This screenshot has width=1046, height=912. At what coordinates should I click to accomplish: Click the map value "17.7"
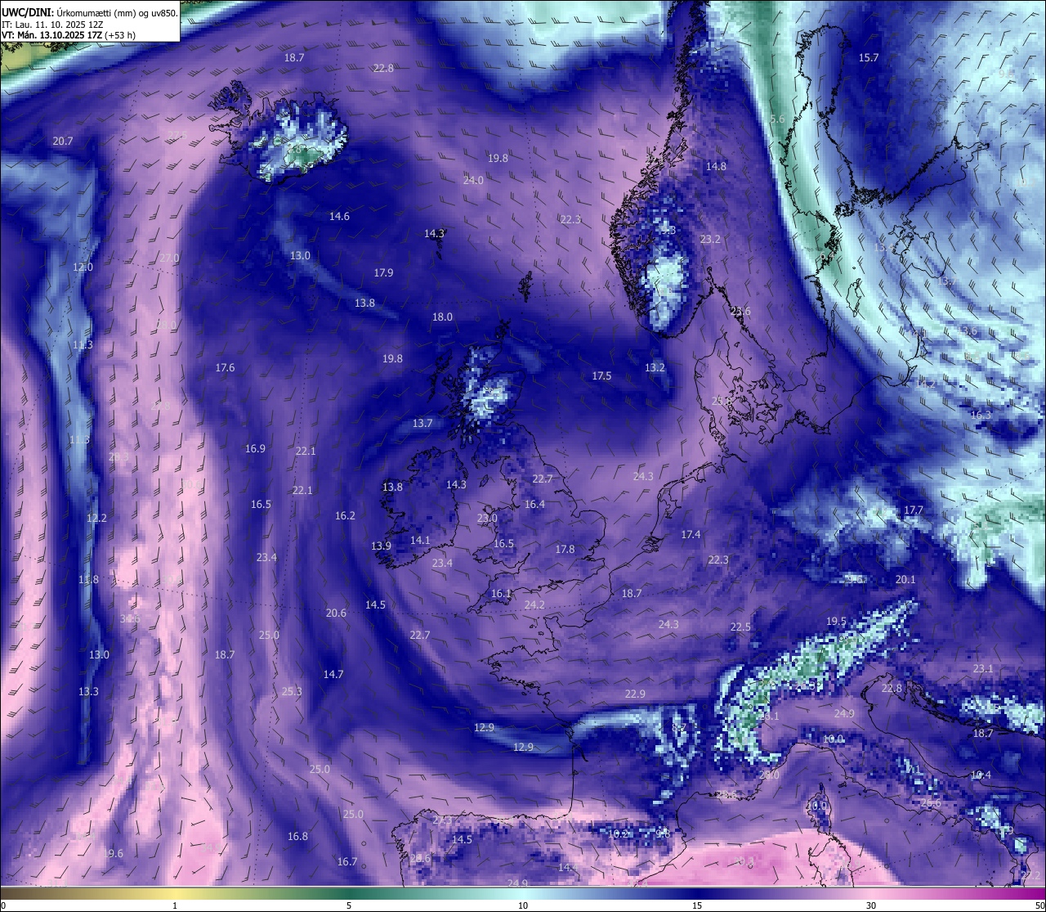coord(913,510)
